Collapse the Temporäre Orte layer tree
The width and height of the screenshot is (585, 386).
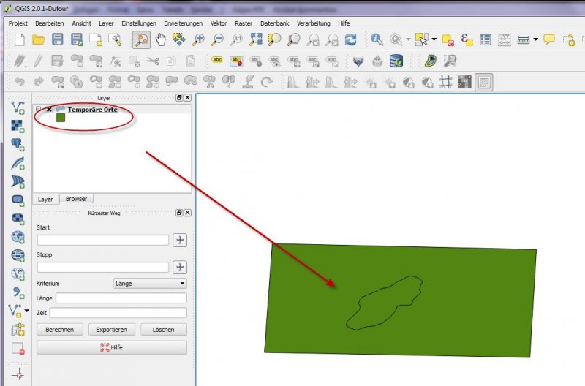coord(38,110)
